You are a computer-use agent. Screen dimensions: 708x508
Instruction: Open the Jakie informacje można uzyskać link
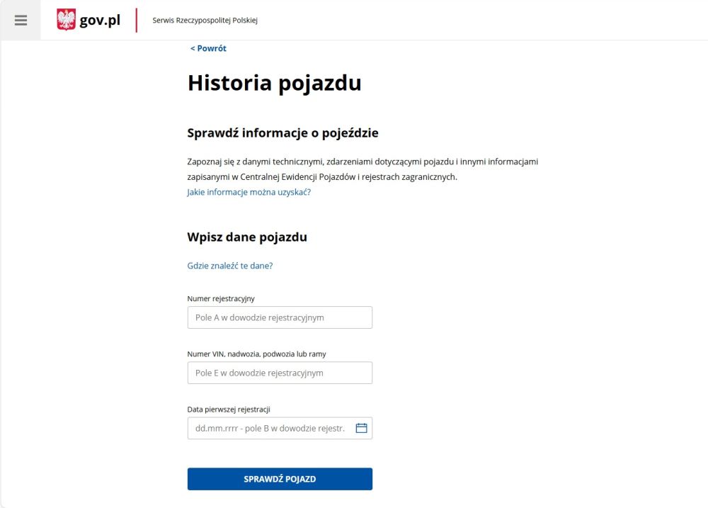249,192
